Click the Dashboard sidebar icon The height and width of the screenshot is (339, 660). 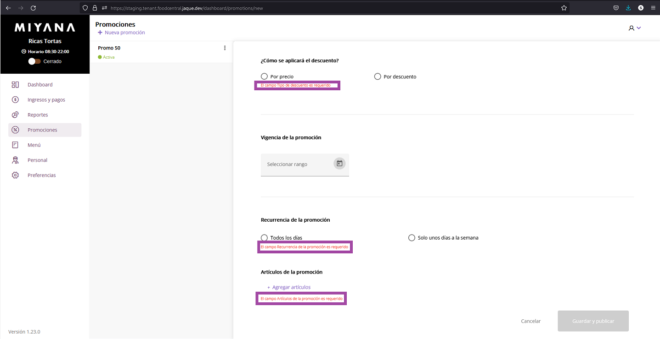(x=15, y=84)
